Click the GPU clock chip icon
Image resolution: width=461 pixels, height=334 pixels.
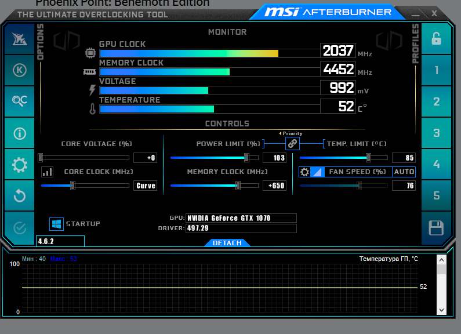tap(90, 53)
